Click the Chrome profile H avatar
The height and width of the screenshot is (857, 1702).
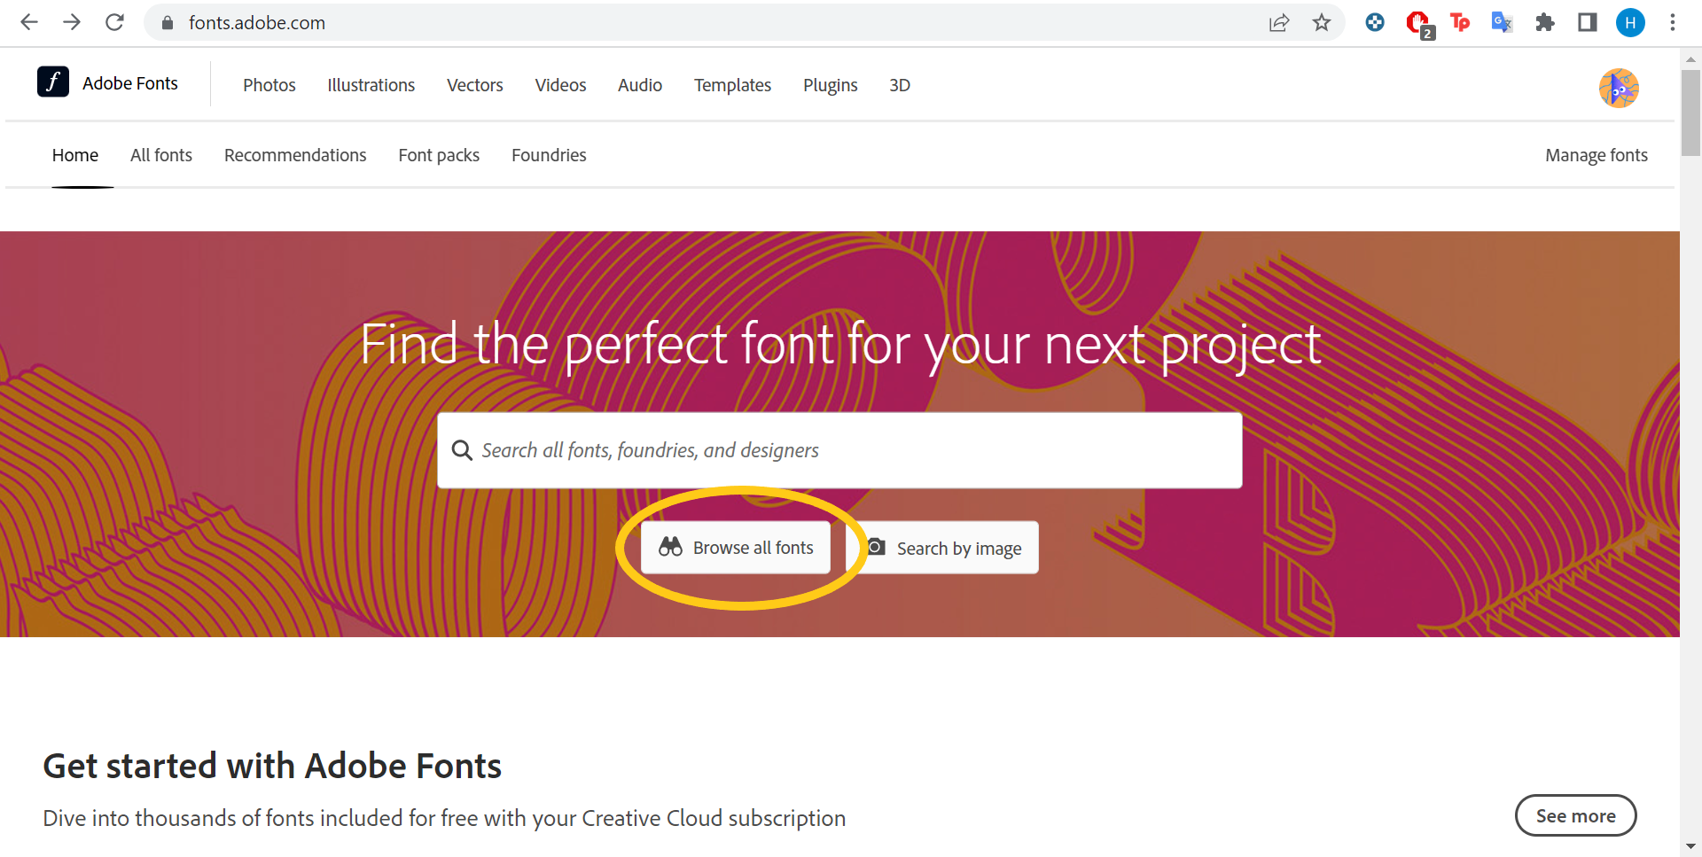[1630, 23]
